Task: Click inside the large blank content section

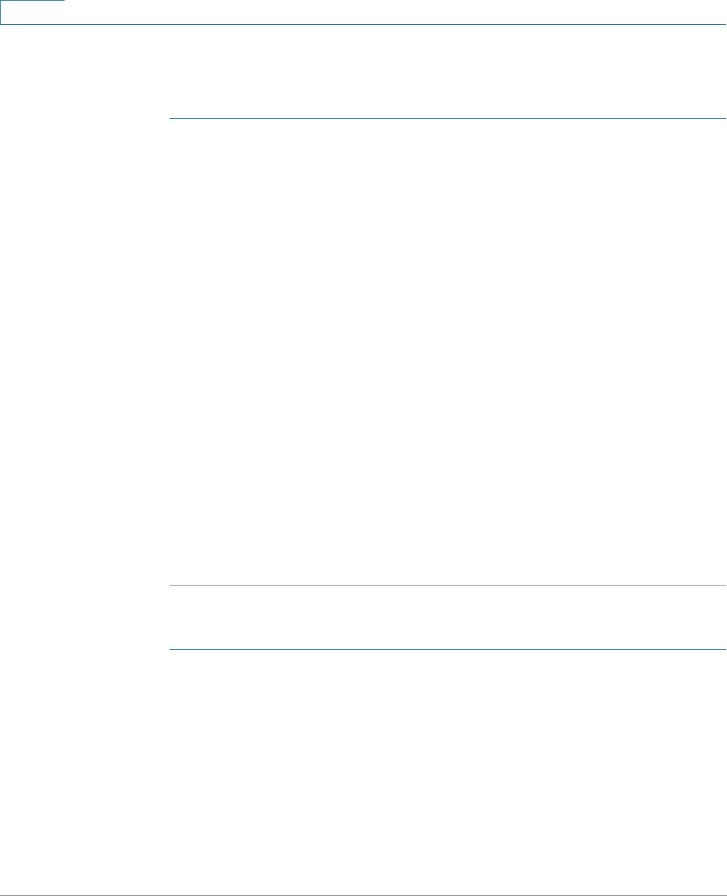Action: [x=447, y=352]
